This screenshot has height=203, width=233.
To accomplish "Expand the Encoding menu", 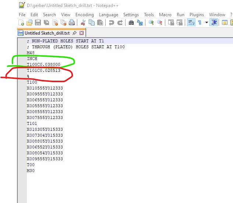I will pyautogui.click(x=85, y=15).
